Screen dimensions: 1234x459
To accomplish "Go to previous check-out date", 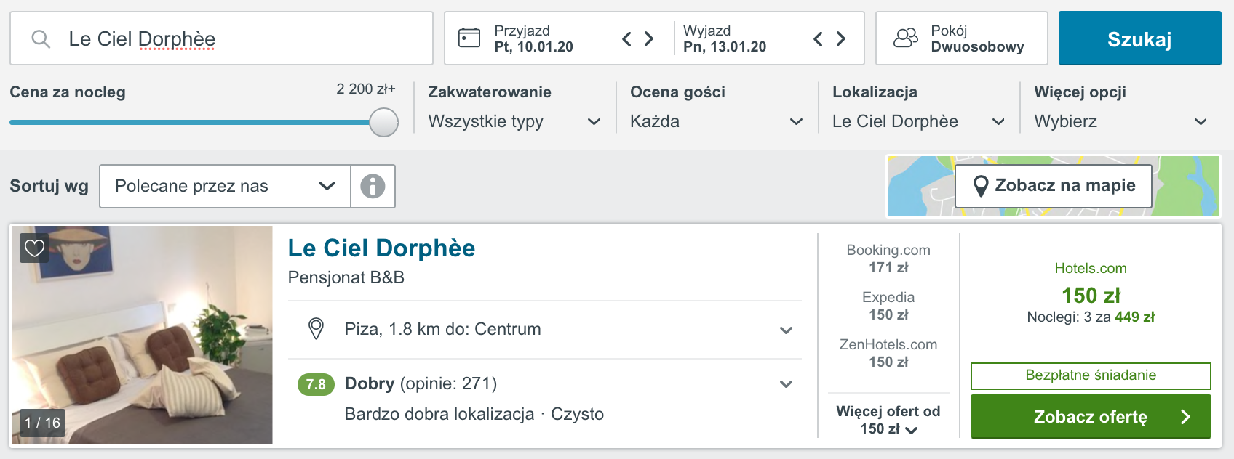I will coord(818,38).
